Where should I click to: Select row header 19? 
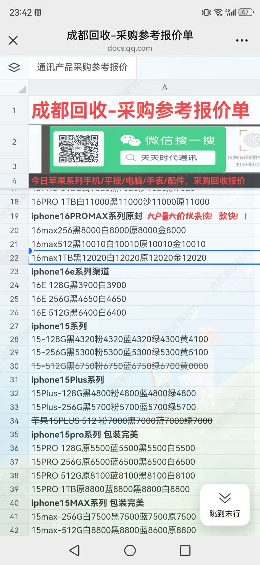pos(14,216)
